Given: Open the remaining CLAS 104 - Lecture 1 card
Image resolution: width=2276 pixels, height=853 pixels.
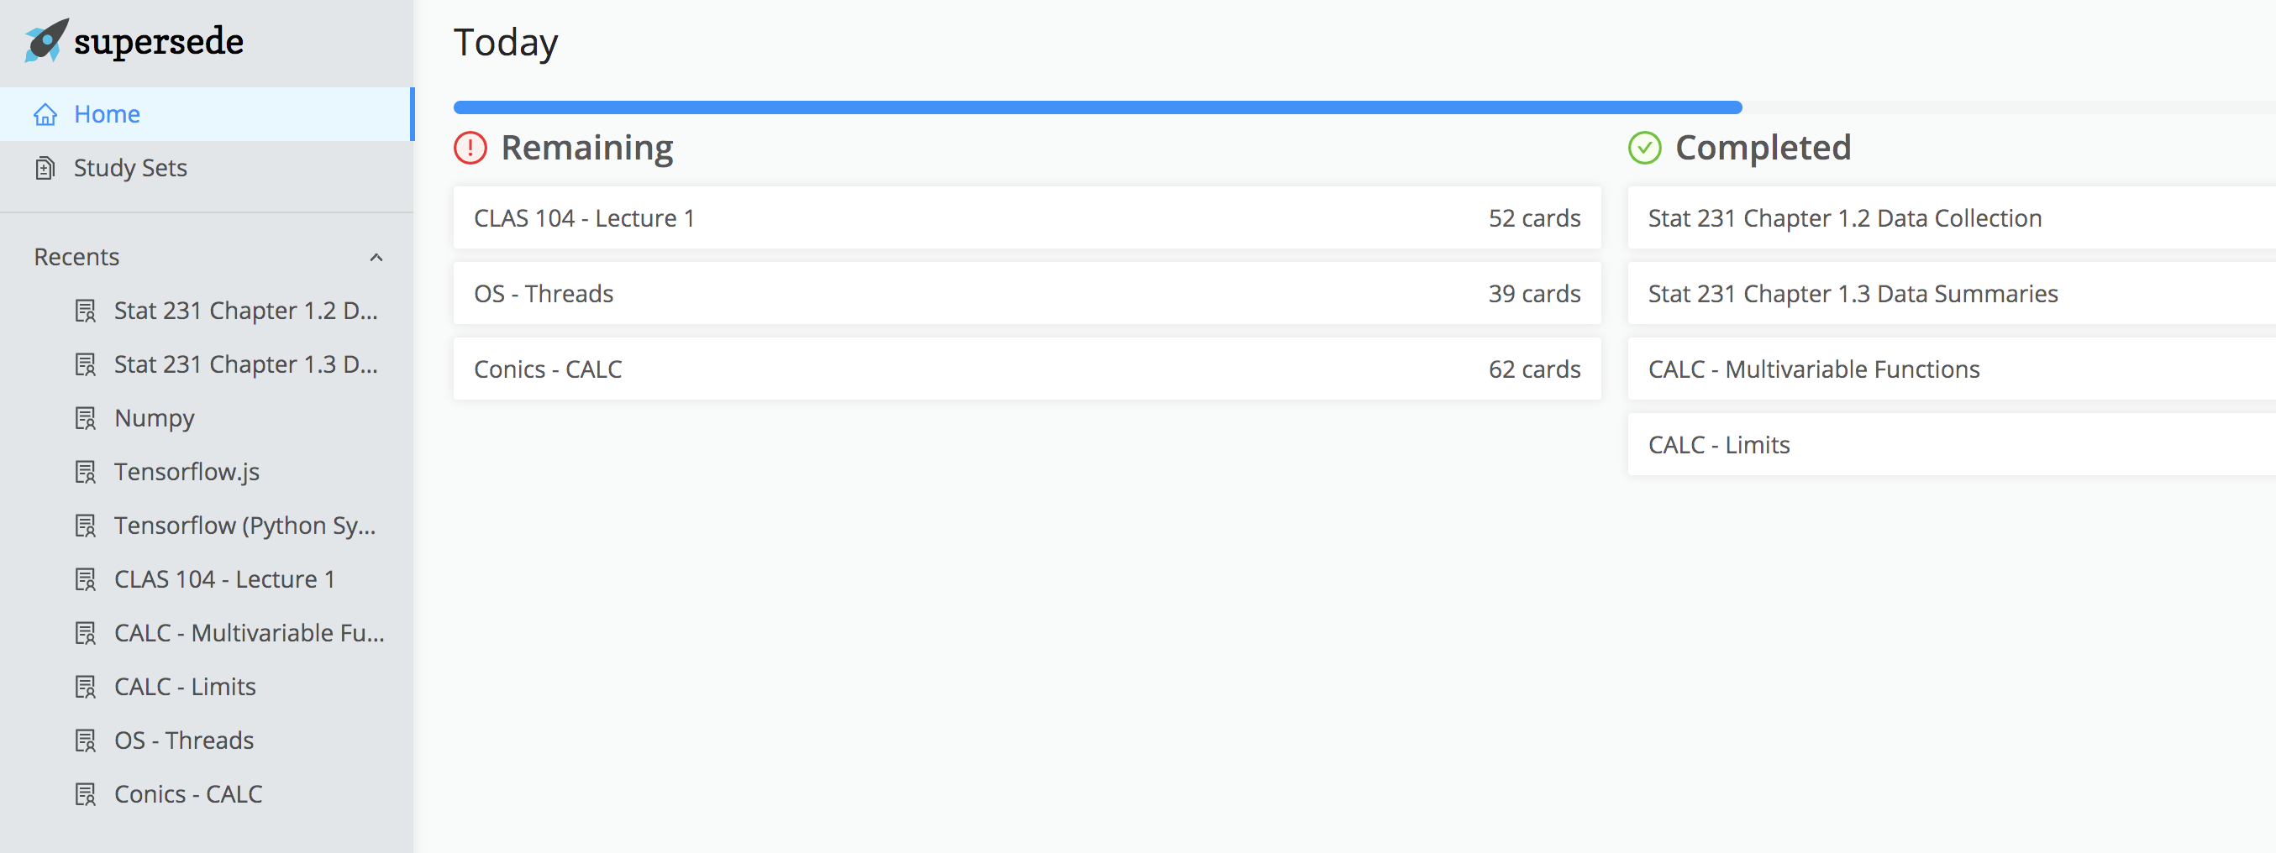Looking at the screenshot, I should [x=1026, y=218].
